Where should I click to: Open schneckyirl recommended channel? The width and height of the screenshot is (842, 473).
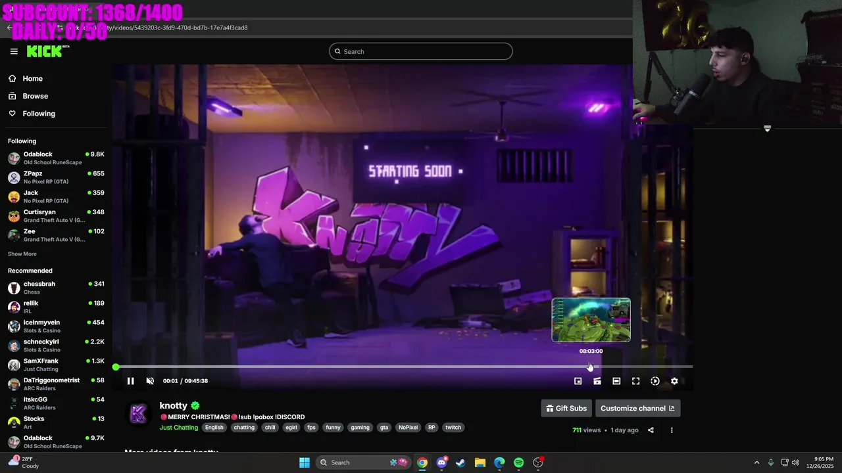pos(56,346)
